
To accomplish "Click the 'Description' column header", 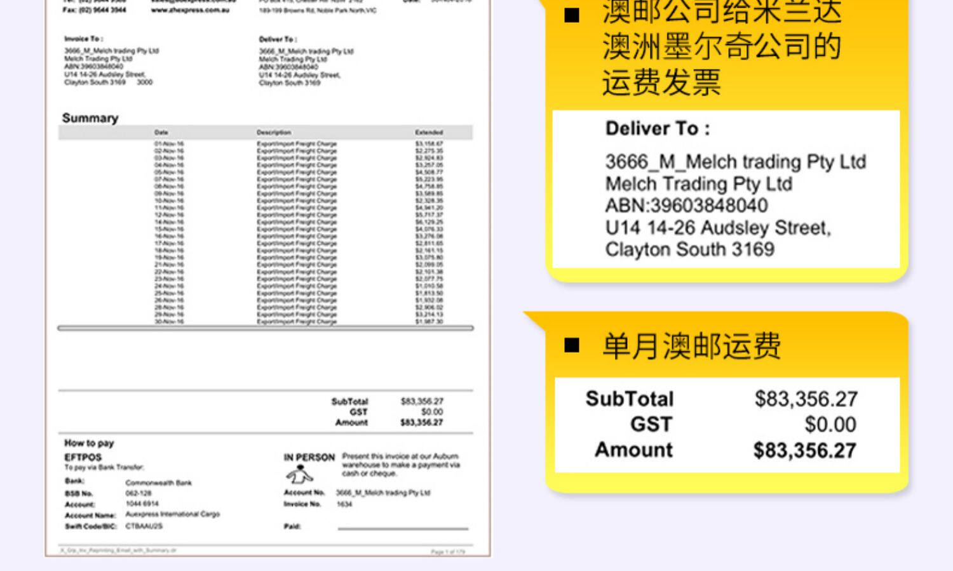I will tap(274, 133).
